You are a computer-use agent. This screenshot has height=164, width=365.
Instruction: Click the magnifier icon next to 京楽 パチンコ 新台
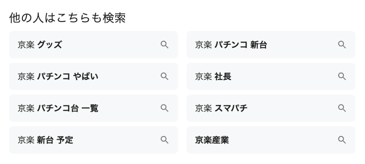342,45
